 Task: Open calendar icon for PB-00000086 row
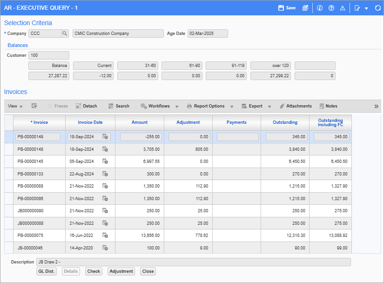tap(105, 198)
